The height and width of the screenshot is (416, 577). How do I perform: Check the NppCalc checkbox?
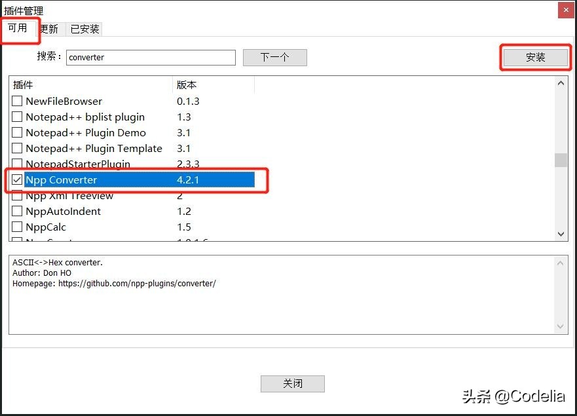pyautogui.click(x=17, y=227)
